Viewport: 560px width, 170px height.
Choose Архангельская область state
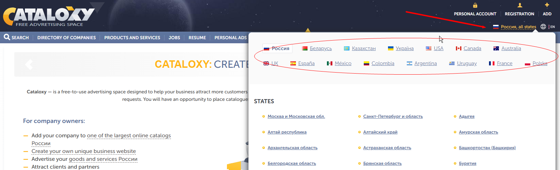click(x=292, y=148)
